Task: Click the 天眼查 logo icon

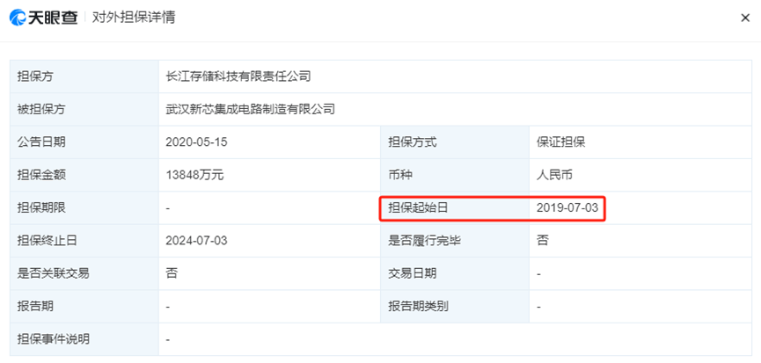Action: click(18, 18)
